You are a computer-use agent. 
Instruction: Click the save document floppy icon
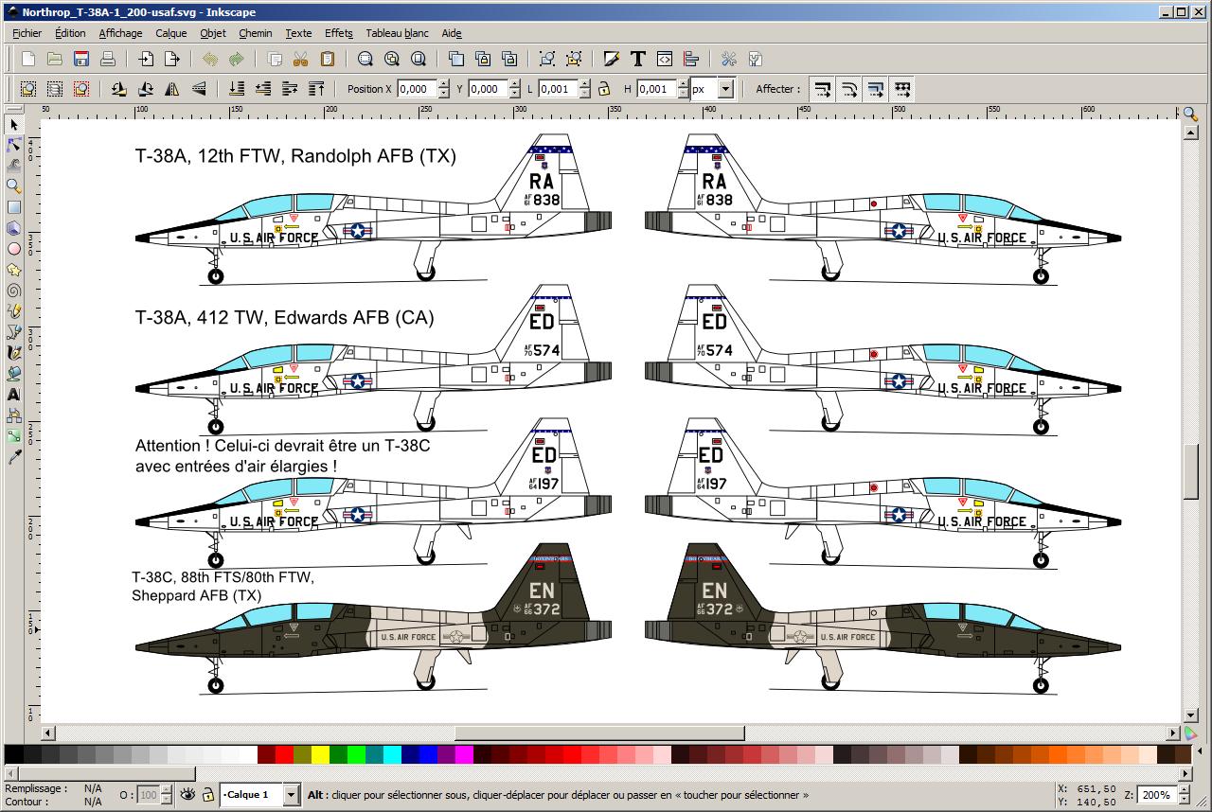(81, 59)
